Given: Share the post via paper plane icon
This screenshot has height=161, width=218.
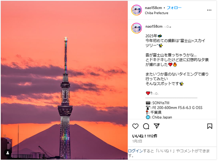Looking at the screenshot, I should (x=157, y=126).
